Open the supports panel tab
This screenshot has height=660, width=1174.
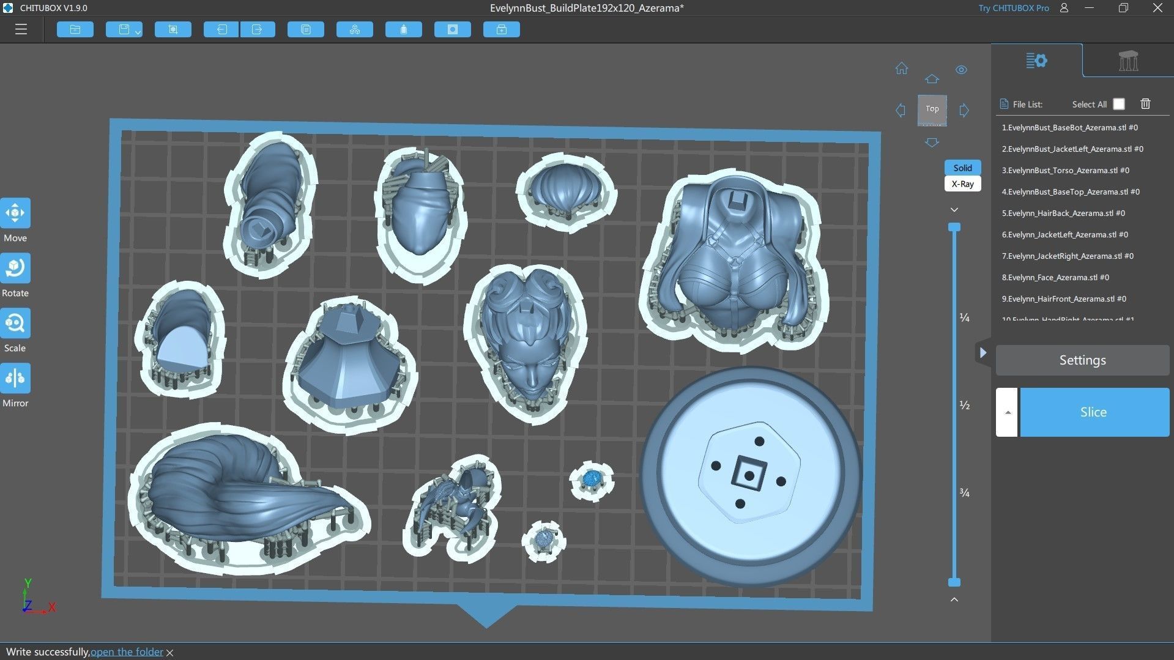tap(1128, 61)
